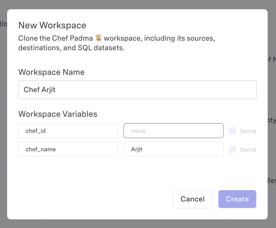The width and height of the screenshot is (276, 228).
Task: Edit the Arjit value field
Action: click(x=173, y=149)
